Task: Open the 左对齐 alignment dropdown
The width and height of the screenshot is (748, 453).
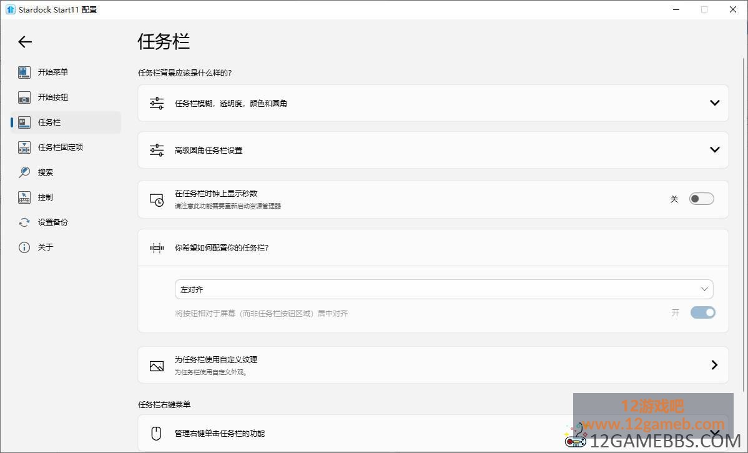Action: [x=444, y=289]
